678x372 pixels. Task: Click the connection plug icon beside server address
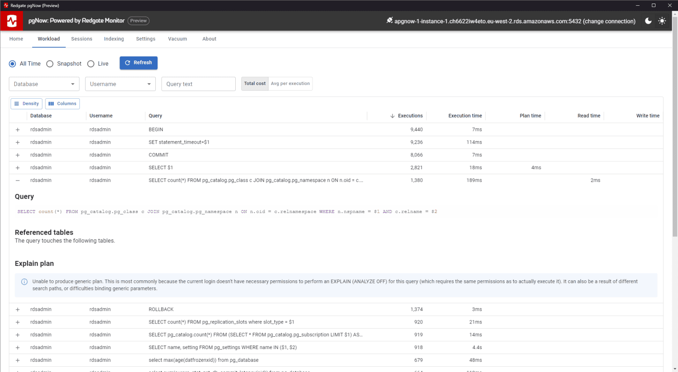click(x=389, y=20)
